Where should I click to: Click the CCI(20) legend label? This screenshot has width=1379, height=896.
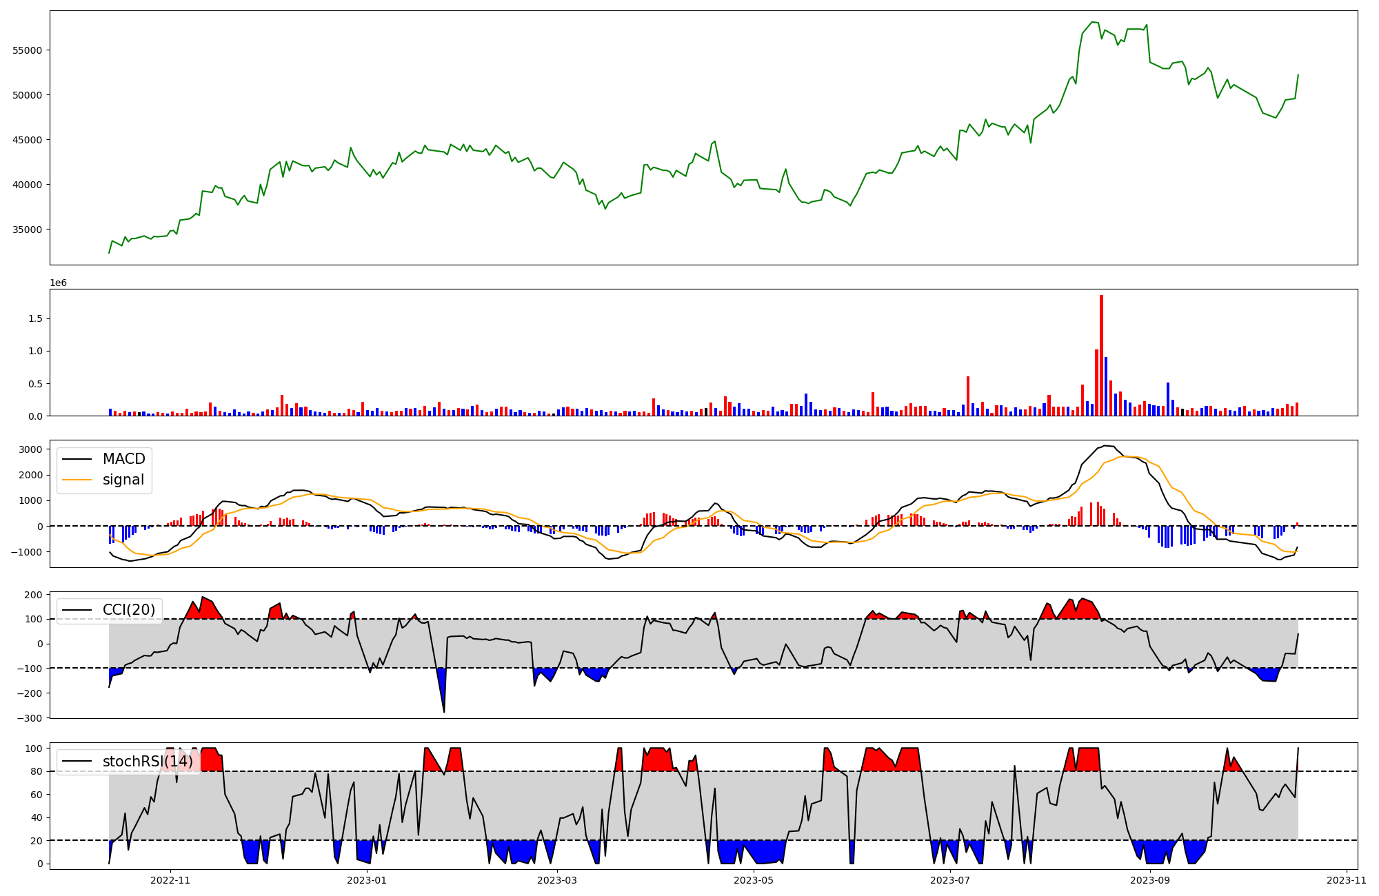click(129, 610)
